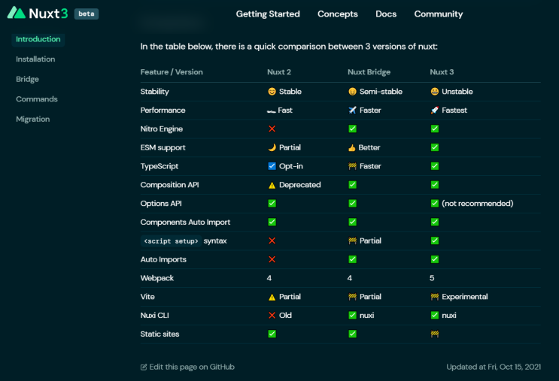Click Nuxt Bridge checkmark in Auto Imports row

352,259
